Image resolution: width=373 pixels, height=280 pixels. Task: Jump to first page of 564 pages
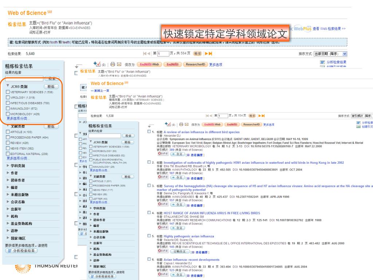point(145,54)
